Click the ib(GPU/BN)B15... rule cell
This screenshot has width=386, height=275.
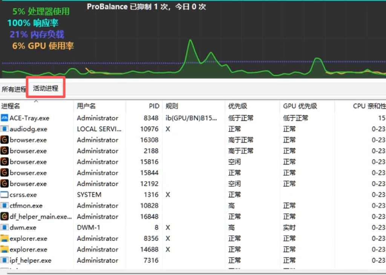coord(191,118)
